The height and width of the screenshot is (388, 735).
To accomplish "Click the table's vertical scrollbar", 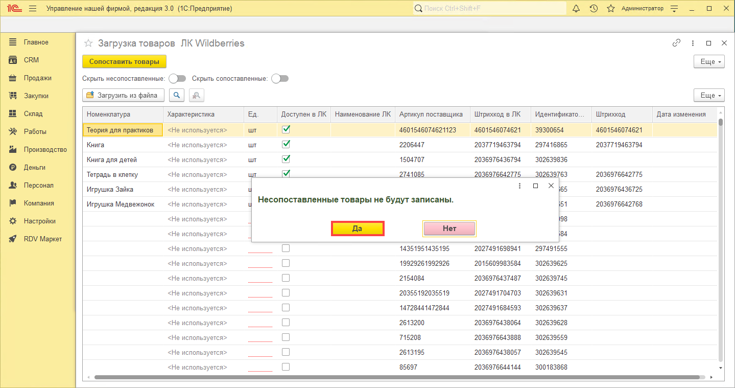I will tap(721, 240).
